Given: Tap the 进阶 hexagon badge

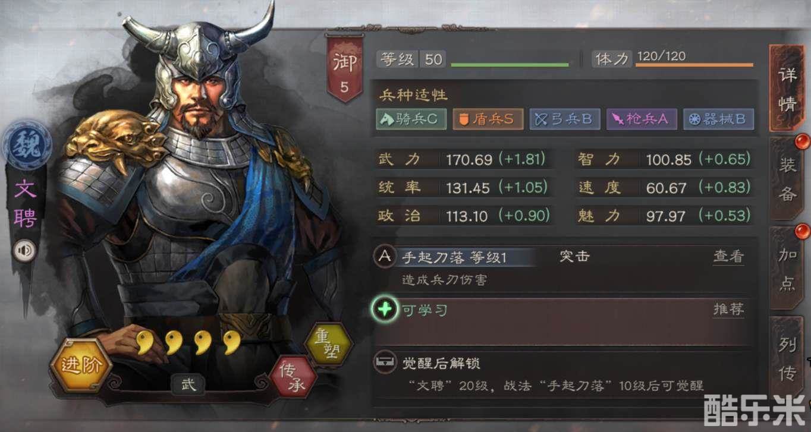Looking at the screenshot, I should [81, 364].
